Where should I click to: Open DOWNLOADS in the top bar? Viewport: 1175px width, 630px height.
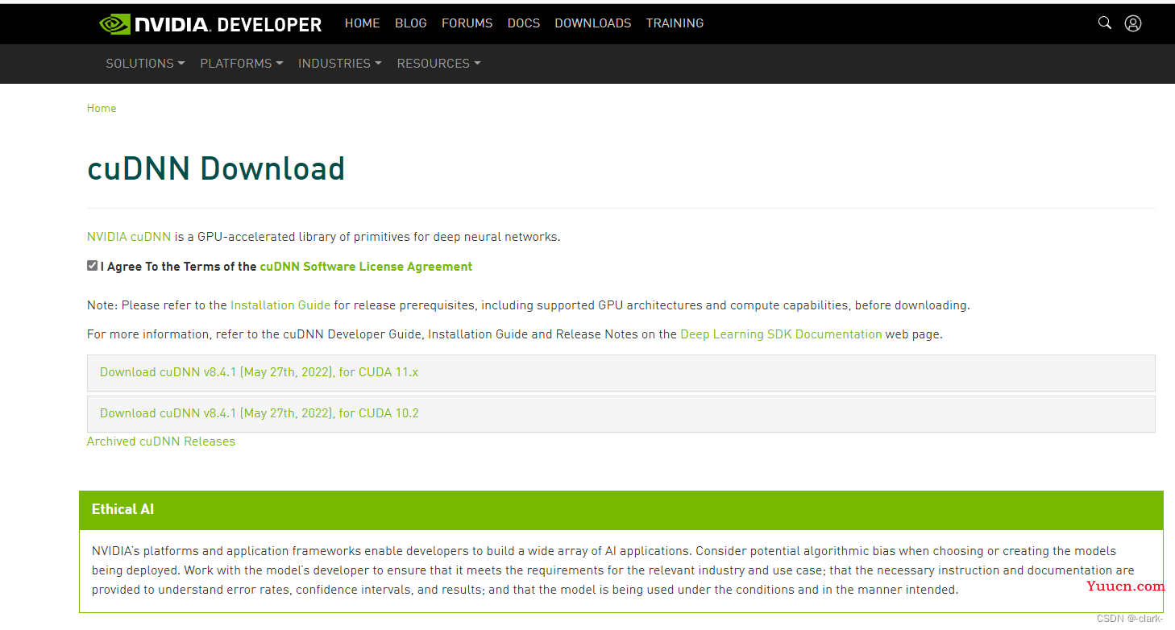tap(593, 23)
